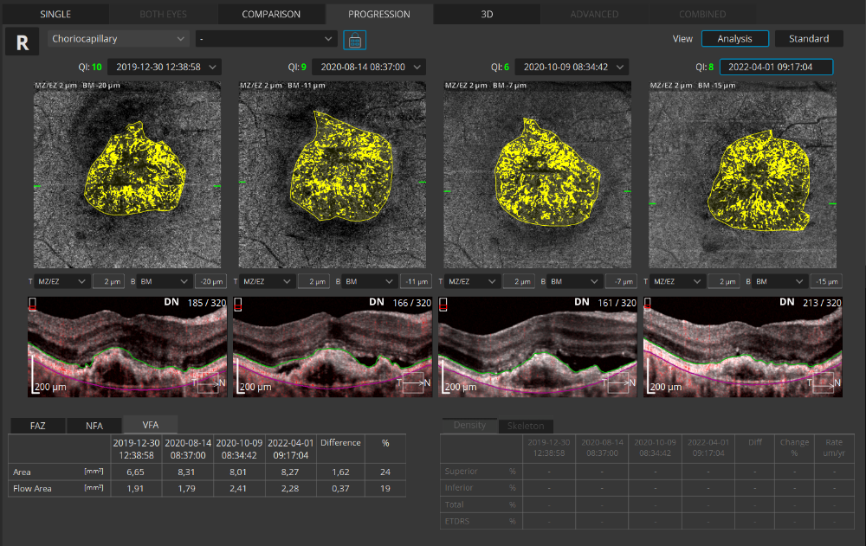Click the lock synchronization icon

pyautogui.click(x=355, y=40)
